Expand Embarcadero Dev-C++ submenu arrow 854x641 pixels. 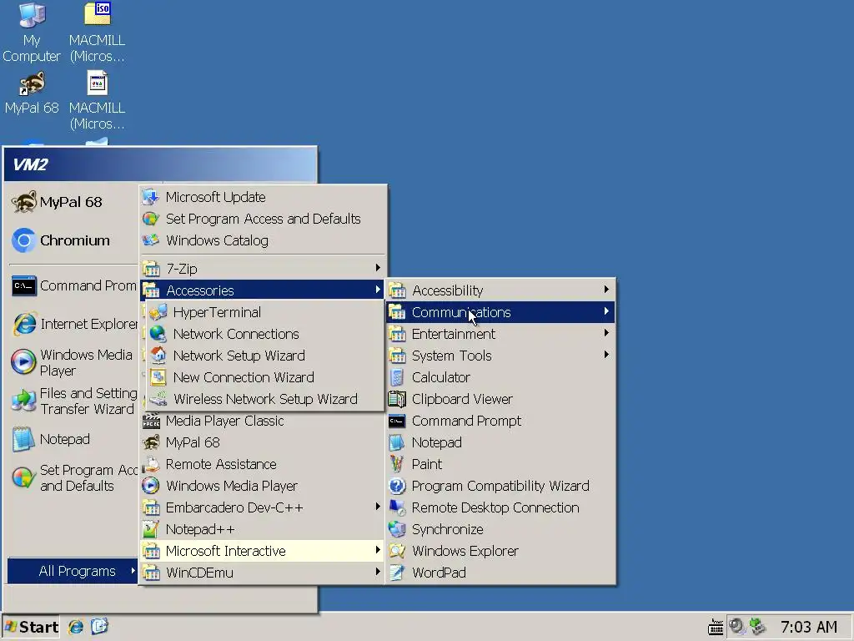coord(378,507)
